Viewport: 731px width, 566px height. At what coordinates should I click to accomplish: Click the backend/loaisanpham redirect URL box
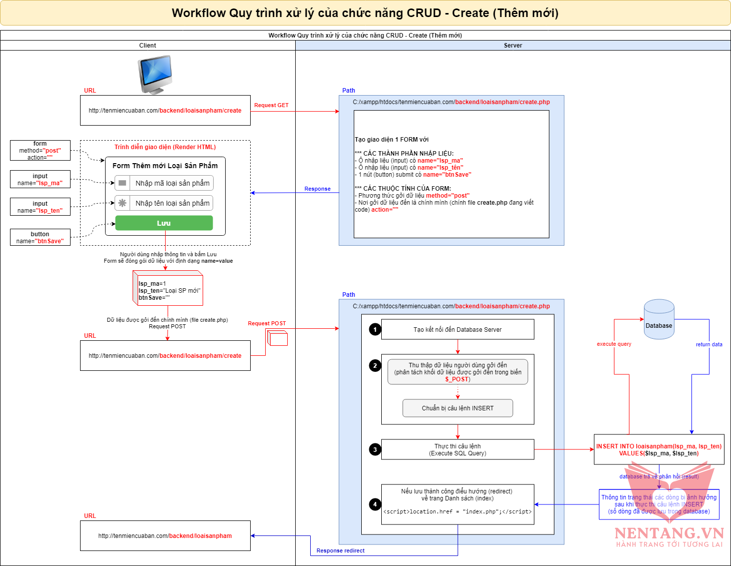tap(165, 536)
